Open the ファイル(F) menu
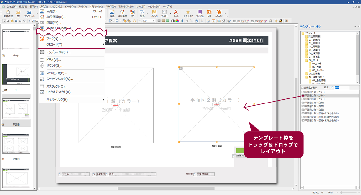361x195 pixels. [11, 7]
